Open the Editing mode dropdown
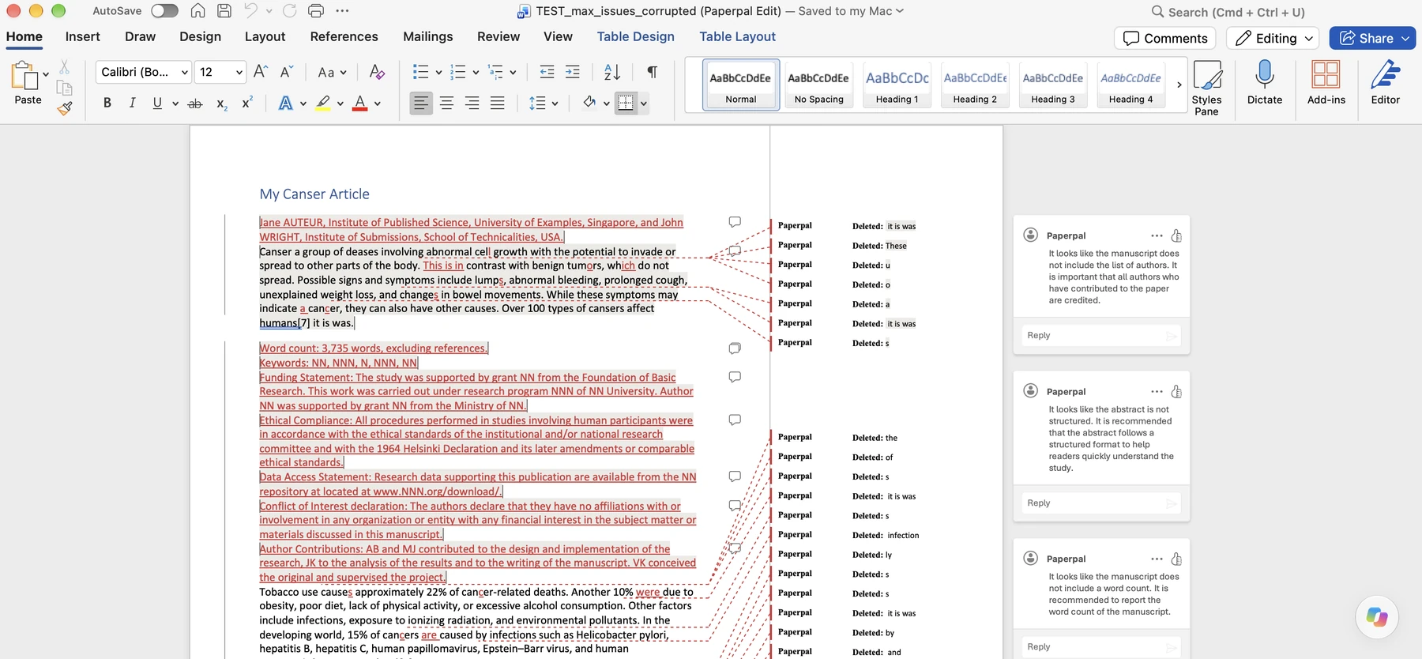This screenshot has height=659, width=1422. [x=1273, y=38]
